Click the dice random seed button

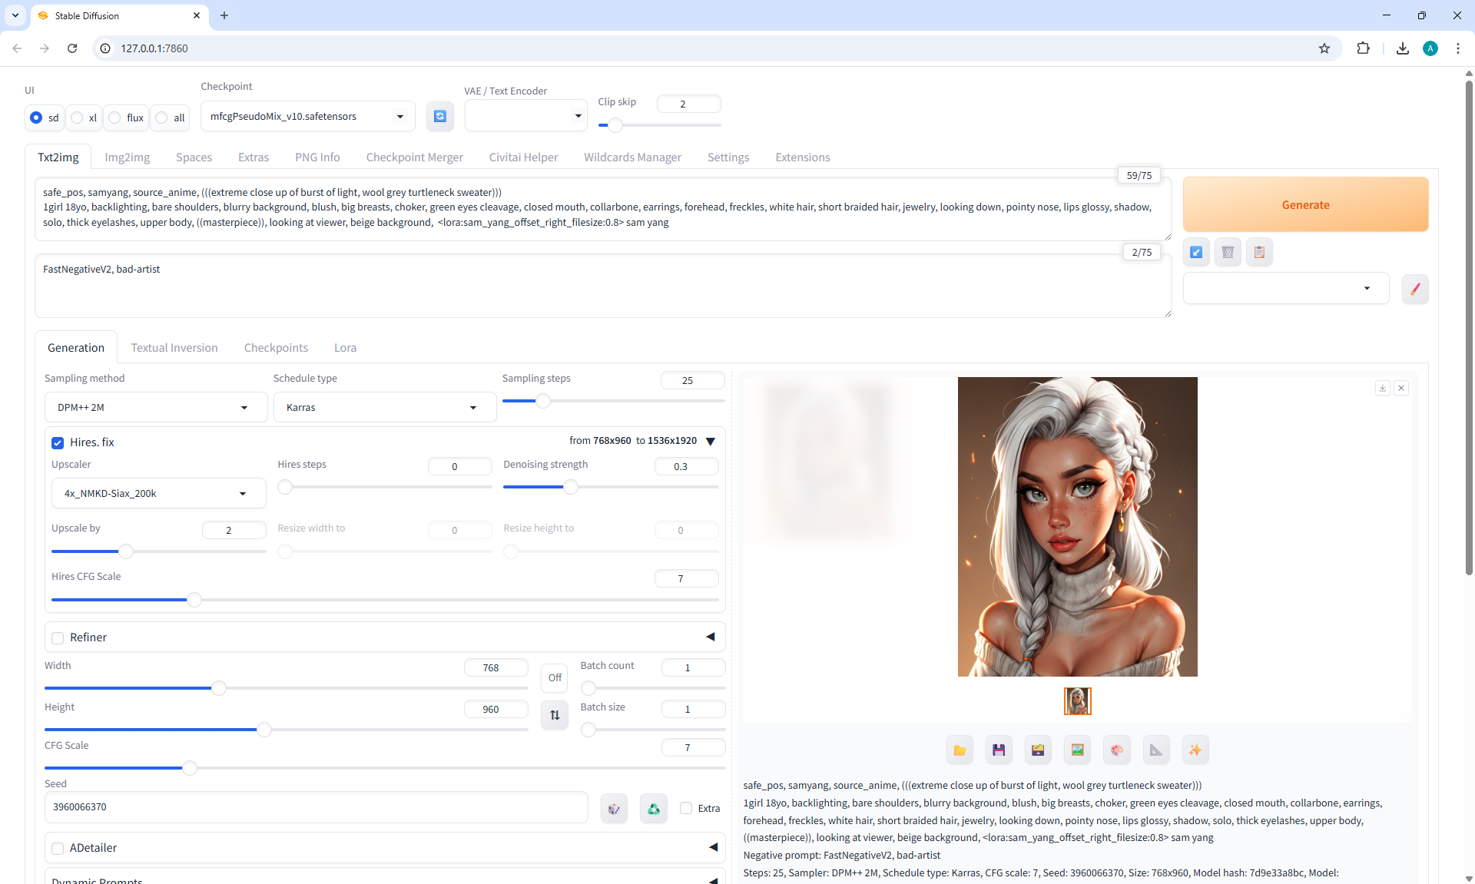(x=614, y=809)
